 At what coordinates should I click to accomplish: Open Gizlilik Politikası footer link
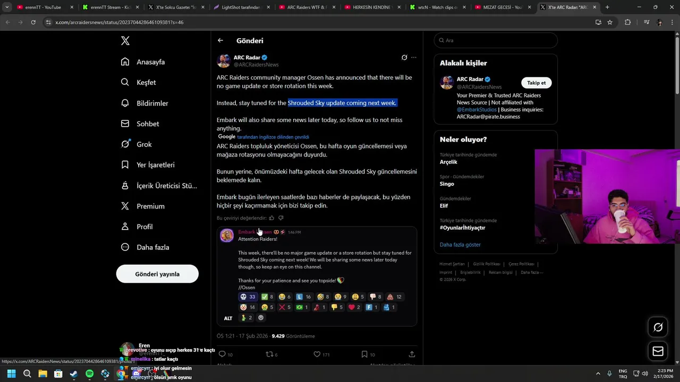click(487, 264)
